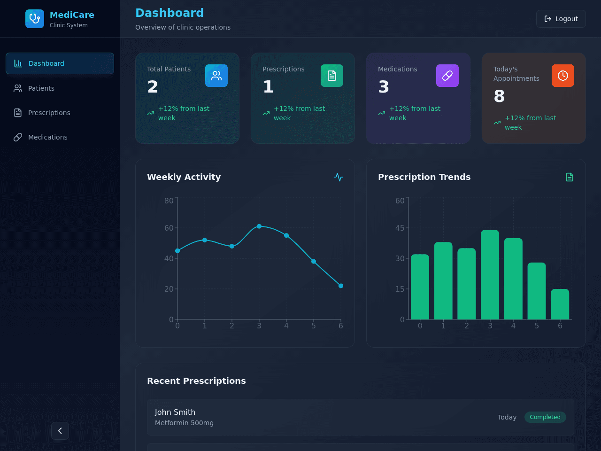This screenshot has width=601, height=451.
Task: Click the Medications count value 3
Action: tap(384, 87)
